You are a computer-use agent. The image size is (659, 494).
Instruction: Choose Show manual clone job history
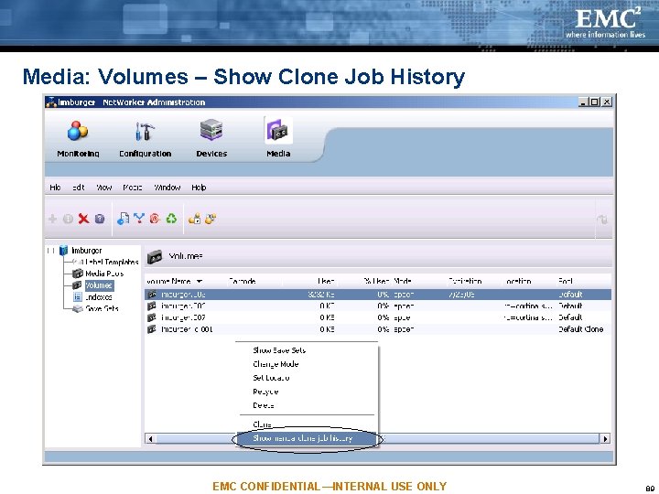[307, 438]
